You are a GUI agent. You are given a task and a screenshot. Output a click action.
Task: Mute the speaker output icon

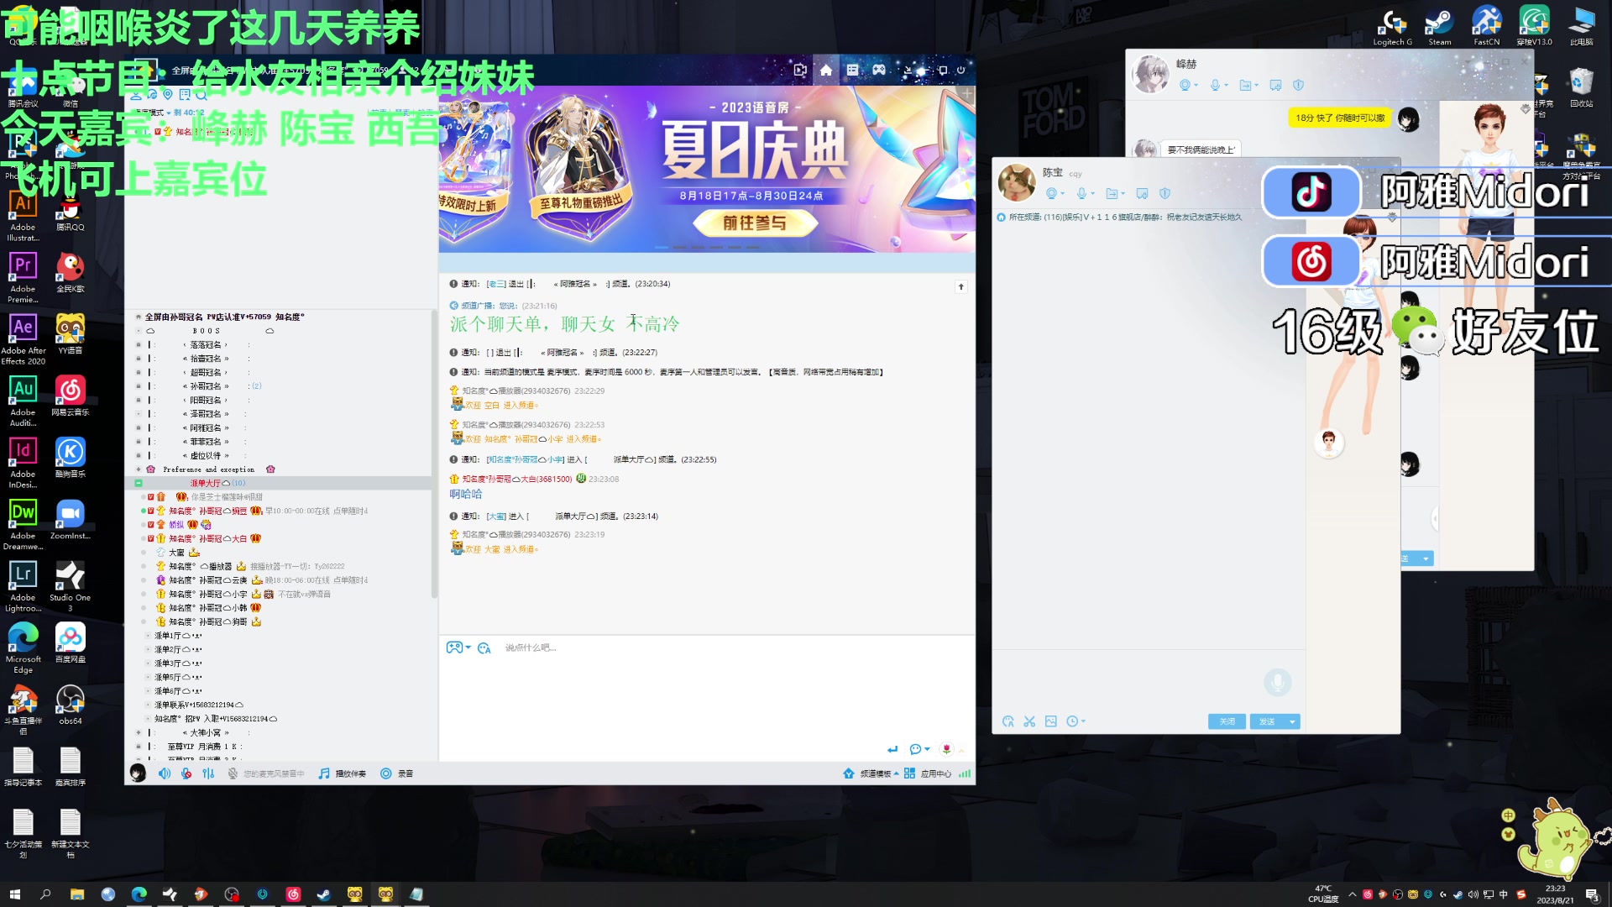[164, 773]
